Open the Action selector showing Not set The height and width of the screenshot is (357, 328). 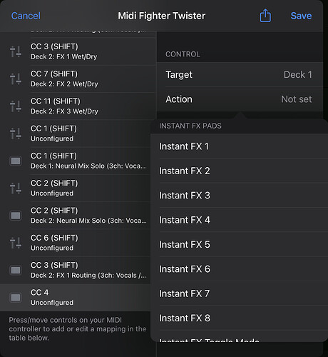coord(240,99)
